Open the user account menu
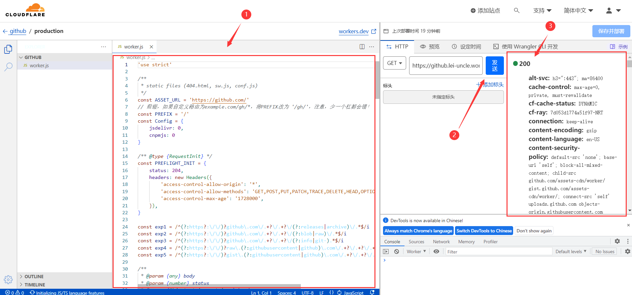Image resolution: width=632 pixels, height=295 pixels. 614,11
